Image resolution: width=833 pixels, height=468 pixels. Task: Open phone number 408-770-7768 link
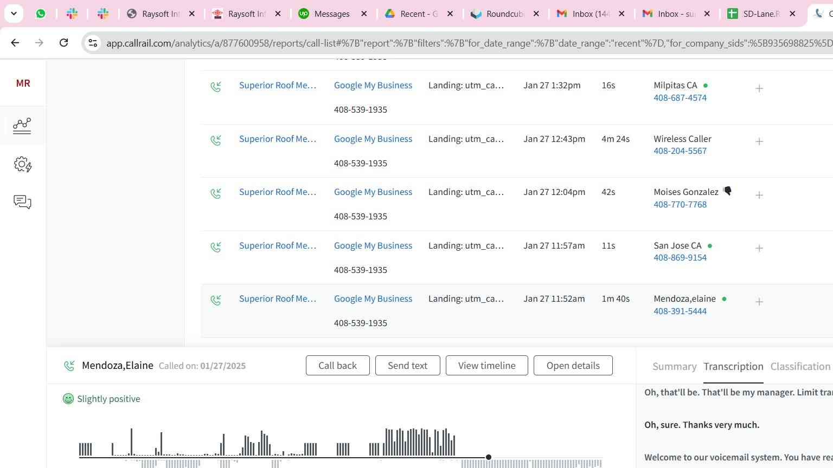pos(680,204)
